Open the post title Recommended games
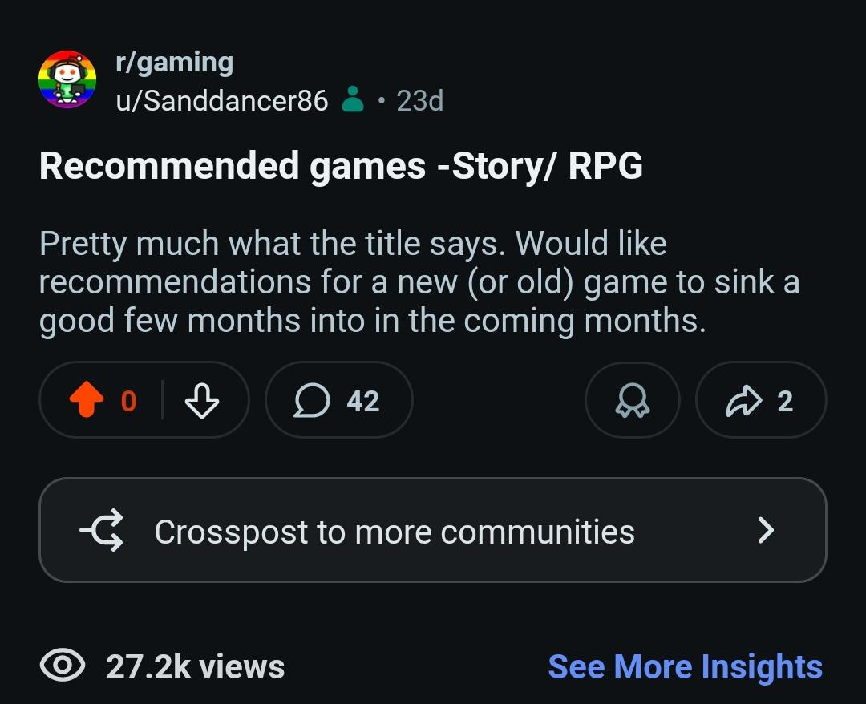Viewport: 866px width, 704px height. (341, 166)
